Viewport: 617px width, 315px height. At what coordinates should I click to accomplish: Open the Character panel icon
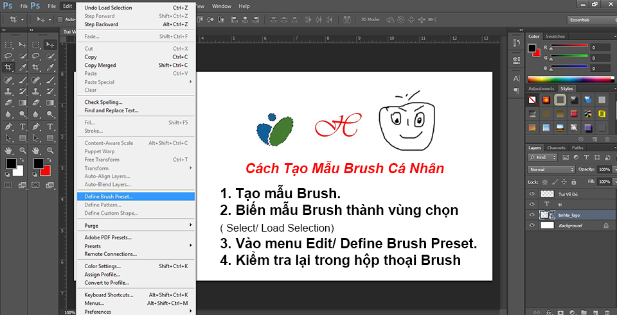tap(517, 78)
